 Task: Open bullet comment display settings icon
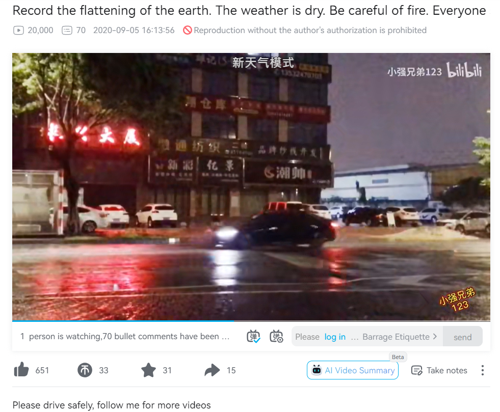276,337
